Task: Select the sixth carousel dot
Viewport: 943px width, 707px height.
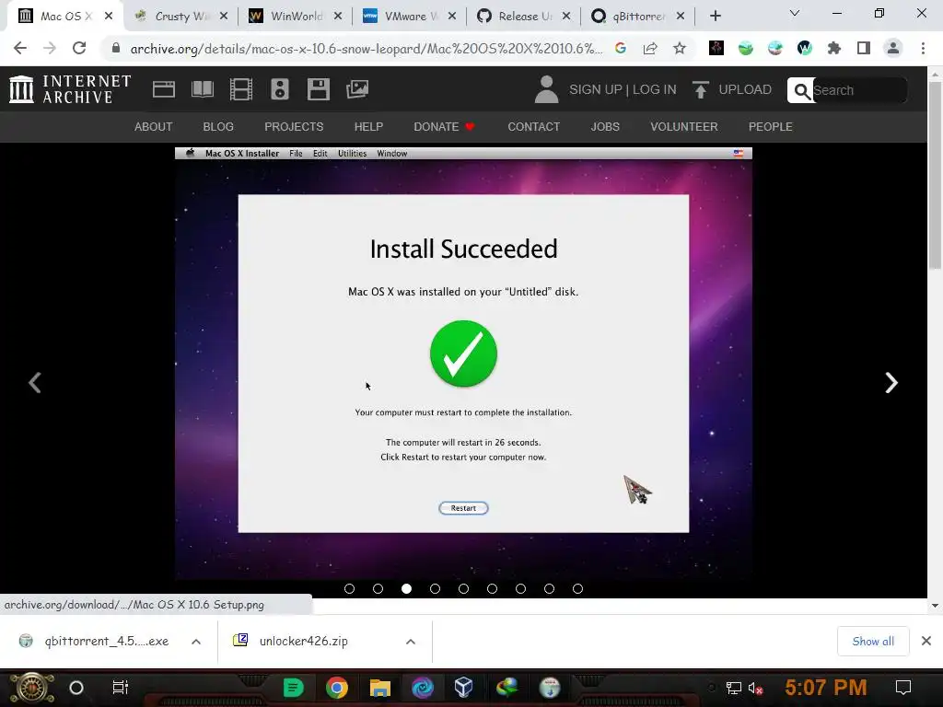Action: [492, 588]
